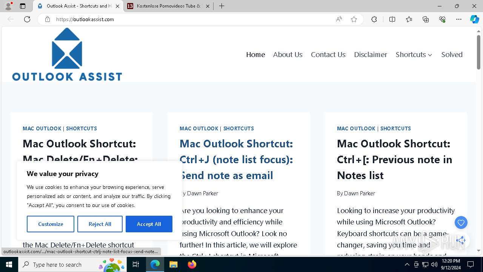Click the Outlook Assist logo
483x272 pixels.
(x=67, y=54)
